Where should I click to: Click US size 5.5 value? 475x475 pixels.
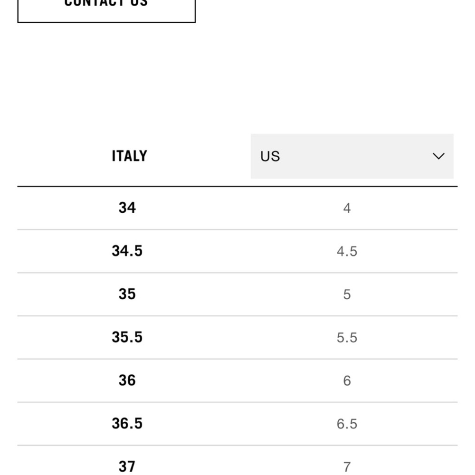pos(347,337)
